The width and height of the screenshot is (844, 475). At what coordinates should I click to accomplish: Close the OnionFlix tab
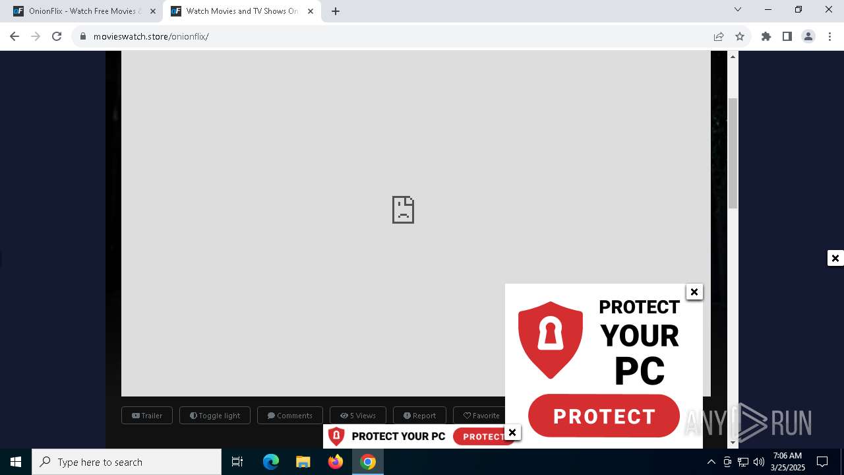point(153,11)
